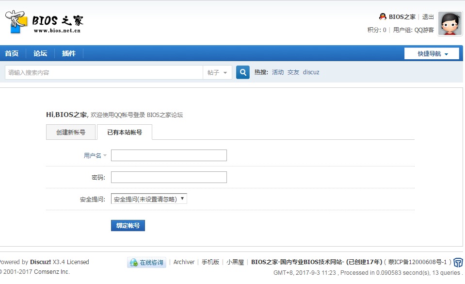Open the 安全提问 security question dropdown
Viewport: 465px width, 284px height.
pyautogui.click(x=149, y=199)
